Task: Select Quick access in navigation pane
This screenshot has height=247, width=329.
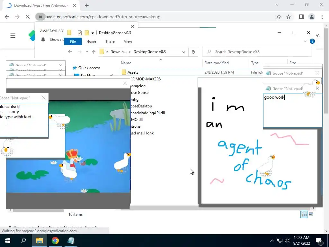Action: tap(89, 68)
